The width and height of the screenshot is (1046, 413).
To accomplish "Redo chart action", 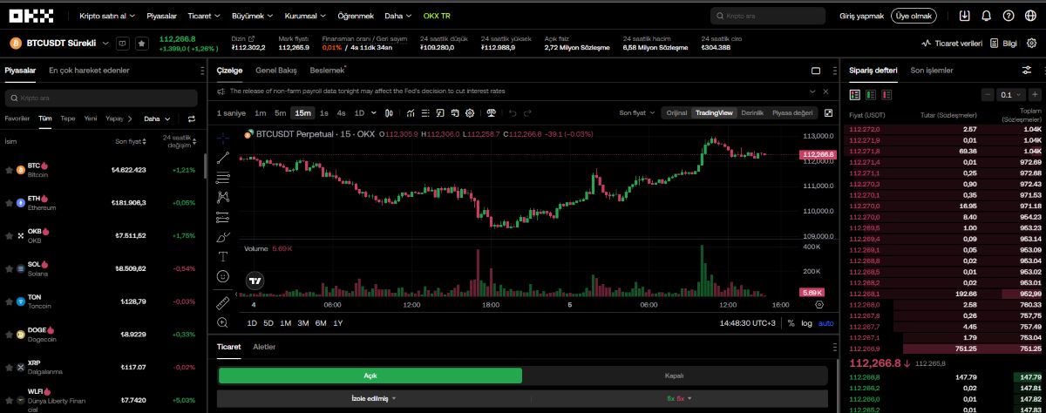I will click(526, 112).
